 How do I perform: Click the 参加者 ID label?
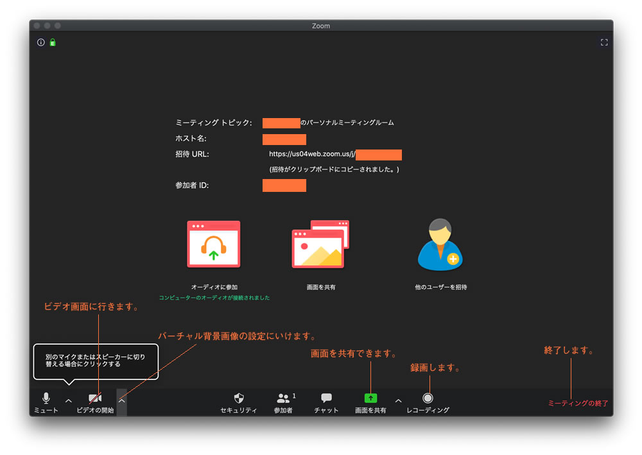coord(192,185)
